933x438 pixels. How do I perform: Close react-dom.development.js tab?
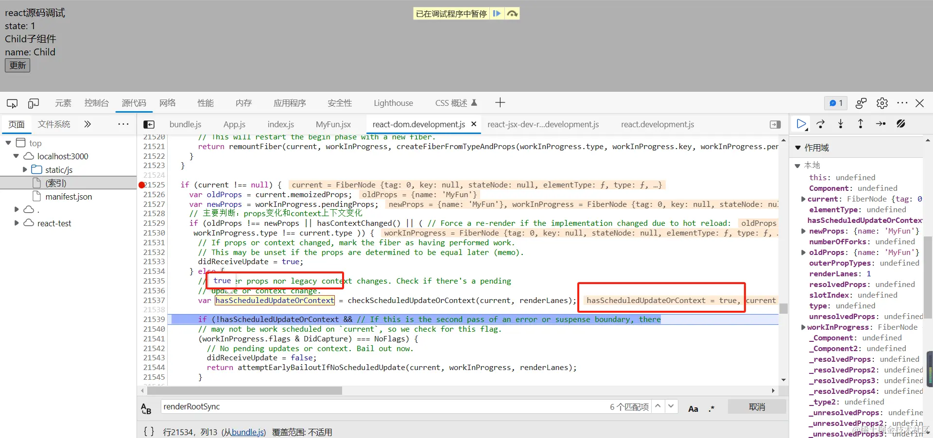(474, 124)
